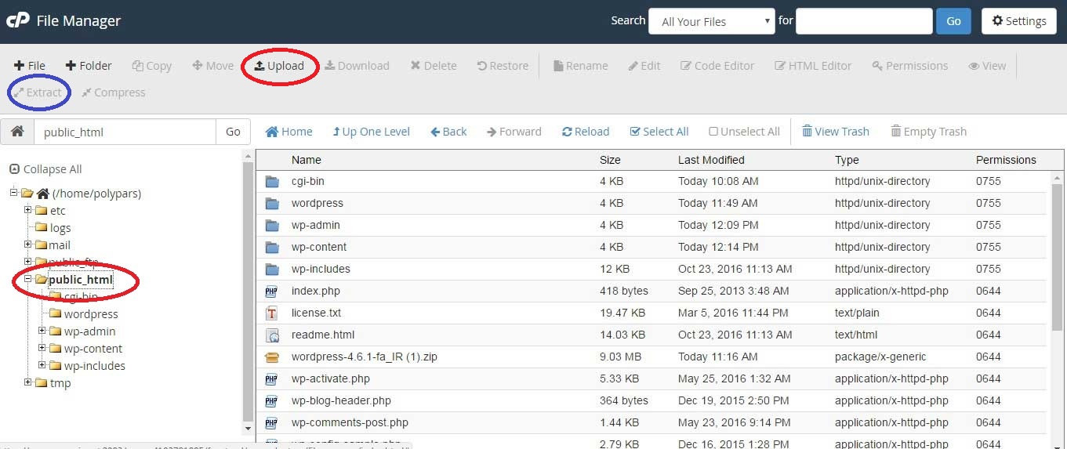Collapse All folders in the tree
Image resolution: width=1067 pixels, height=449 pixels.
click(x=45, y=169)
